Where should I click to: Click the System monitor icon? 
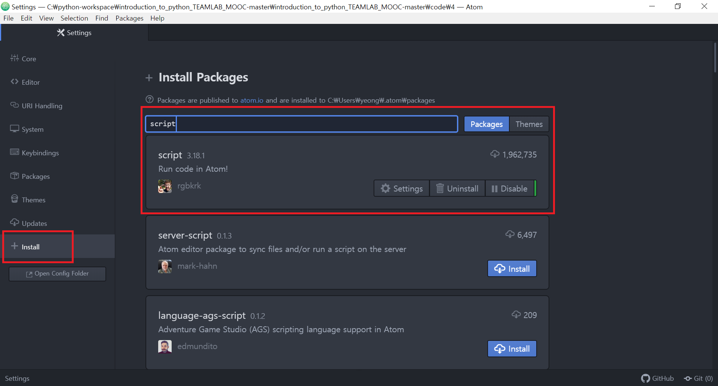[15, 128]
